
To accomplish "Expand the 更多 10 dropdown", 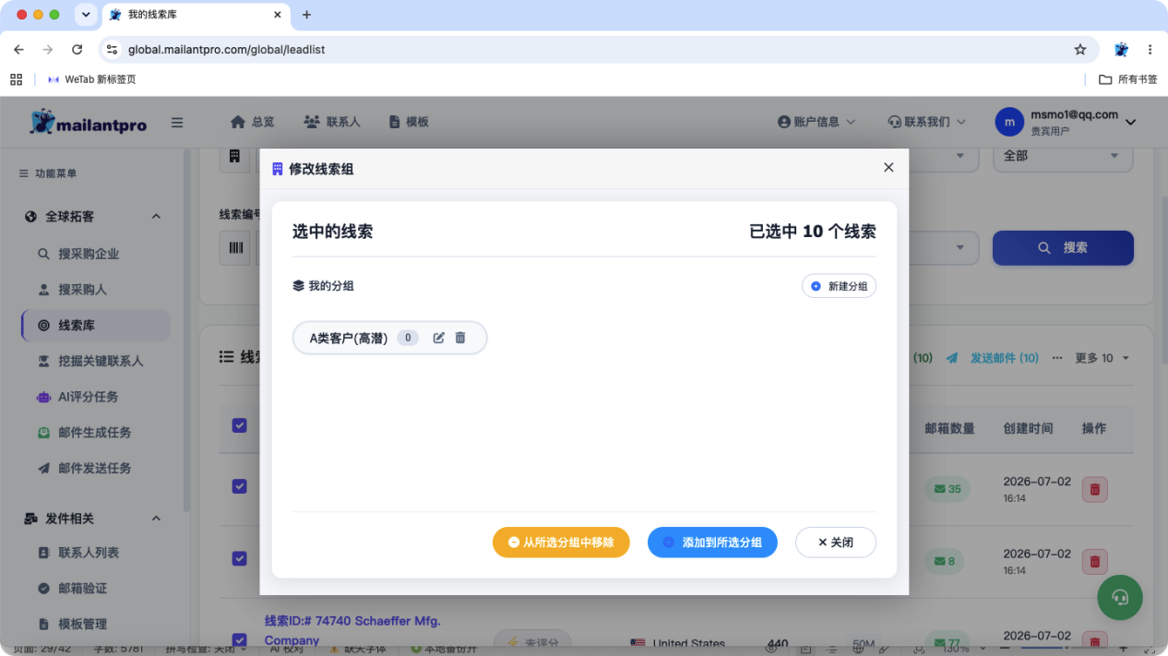I will pyautogui.click(x=1102, y=358).
